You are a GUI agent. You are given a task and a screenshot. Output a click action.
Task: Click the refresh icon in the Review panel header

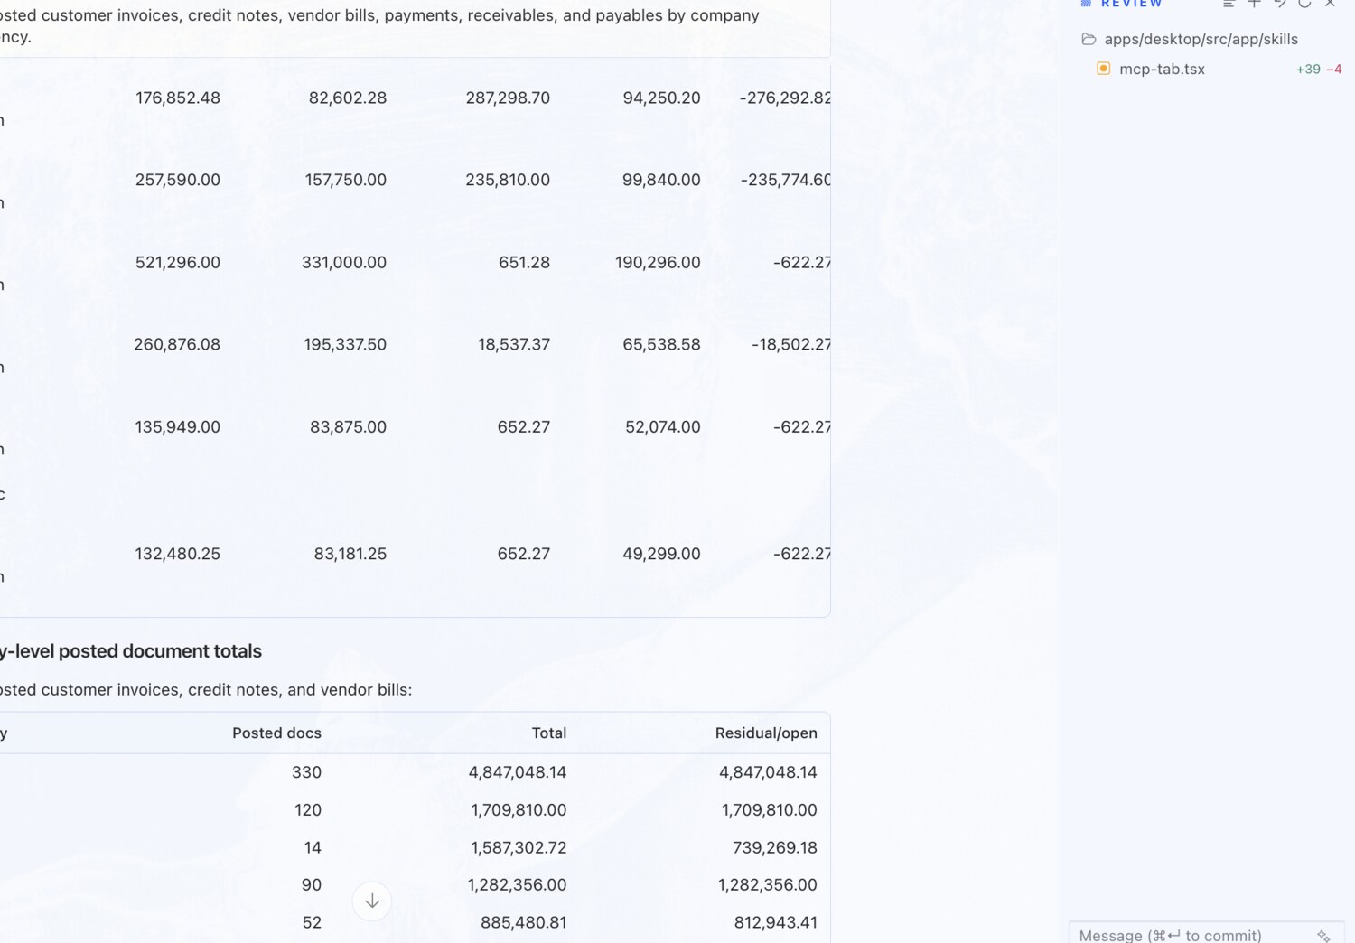point(1304,4)
